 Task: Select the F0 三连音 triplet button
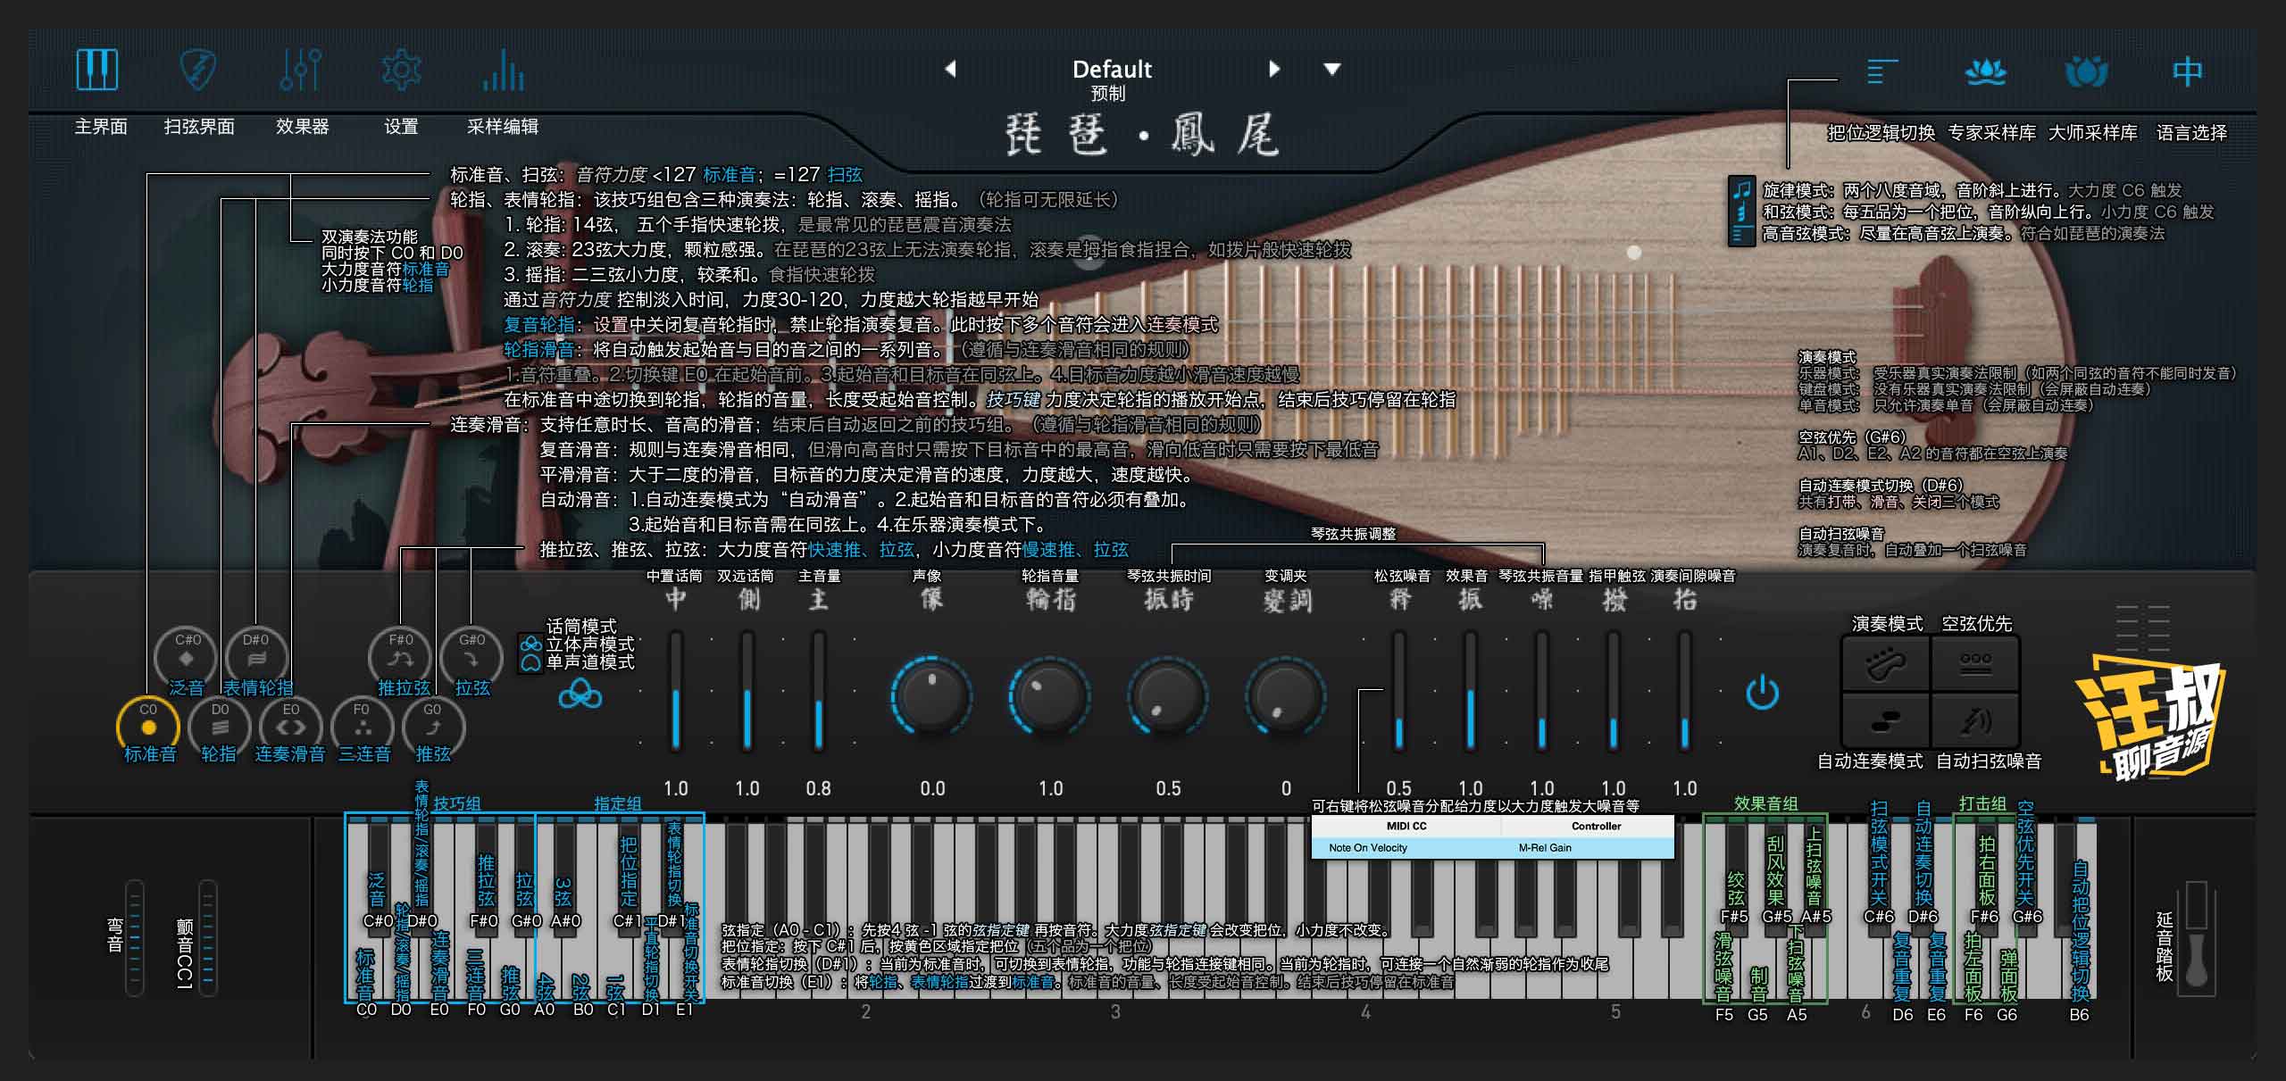click(362, 726)
